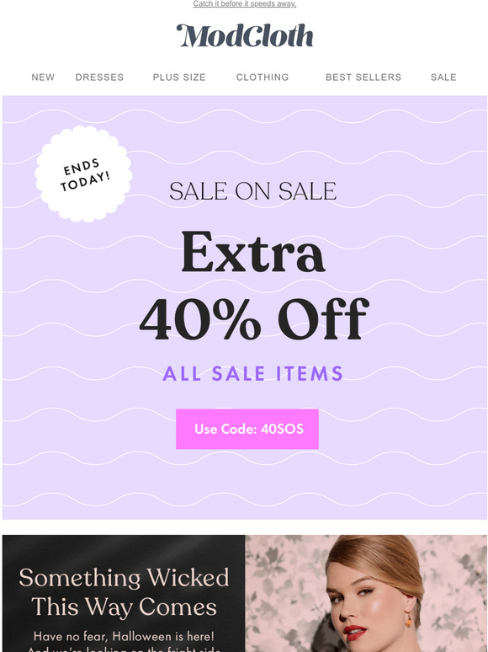This screenshot has width=488, height=652.
Task: Go to the DRESSES category
Action: click(99, 77)
